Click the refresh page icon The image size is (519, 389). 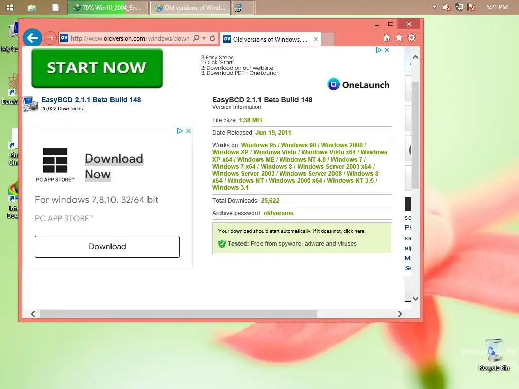212,38
